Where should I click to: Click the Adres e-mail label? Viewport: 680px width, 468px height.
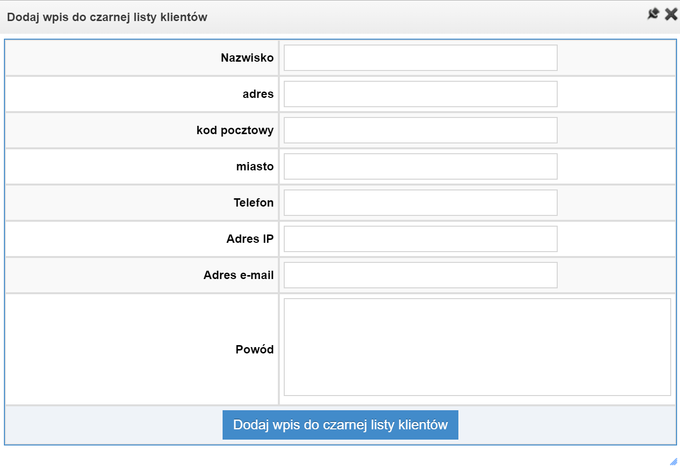click(239, 275)
